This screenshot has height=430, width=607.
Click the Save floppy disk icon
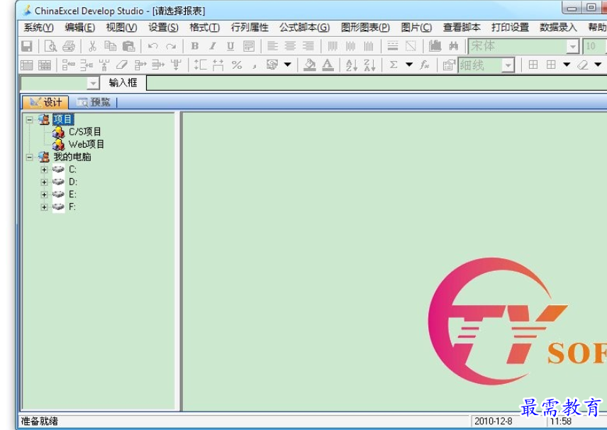click(x=27, y=46)
